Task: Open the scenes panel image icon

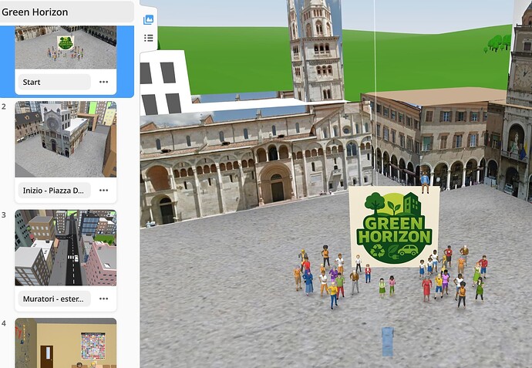Action: [x=148, y=20]
